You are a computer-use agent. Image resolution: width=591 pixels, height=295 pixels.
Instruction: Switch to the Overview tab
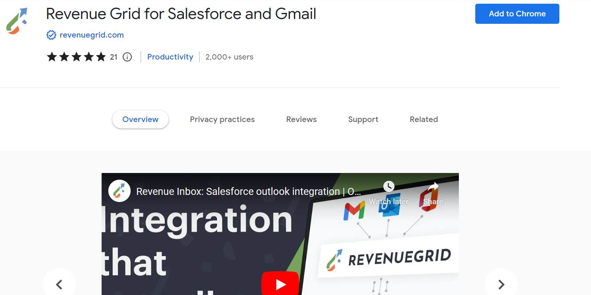point(140,119)
